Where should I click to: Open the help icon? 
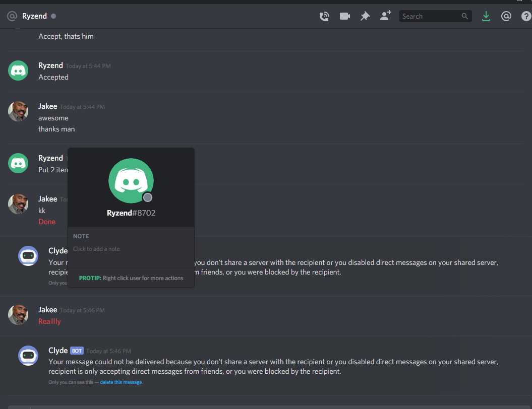point(526,16)
